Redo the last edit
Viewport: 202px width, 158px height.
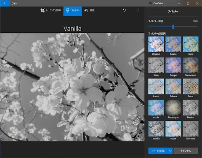tap(138, 11)
